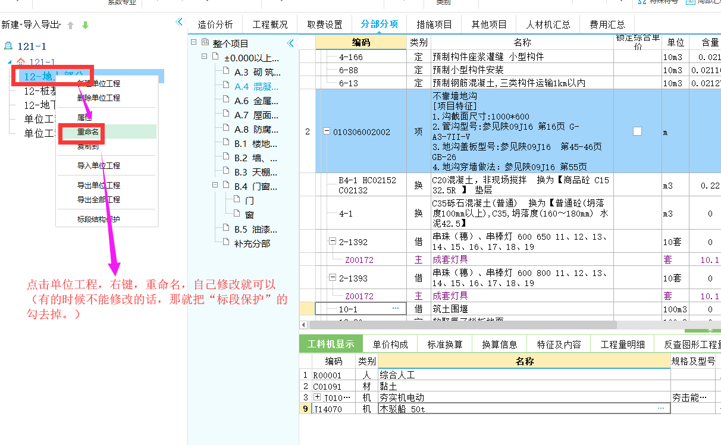Select the B.5 油漆 tree item
Image resolution: width=721 pixels, height=445 pixels.
pyautogui.click(x=256, y=229)
